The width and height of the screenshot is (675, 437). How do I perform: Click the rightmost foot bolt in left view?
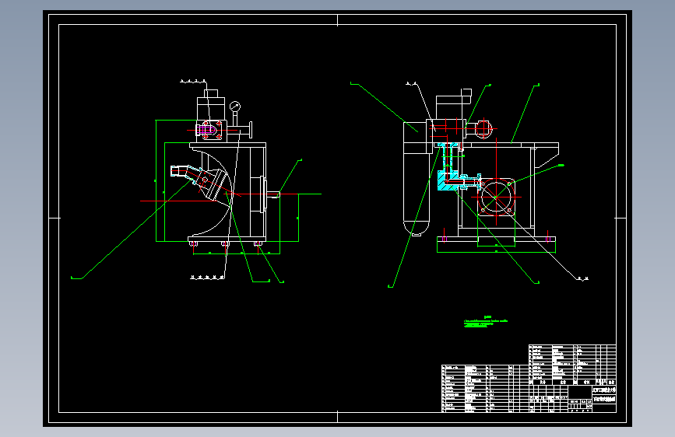258,244
